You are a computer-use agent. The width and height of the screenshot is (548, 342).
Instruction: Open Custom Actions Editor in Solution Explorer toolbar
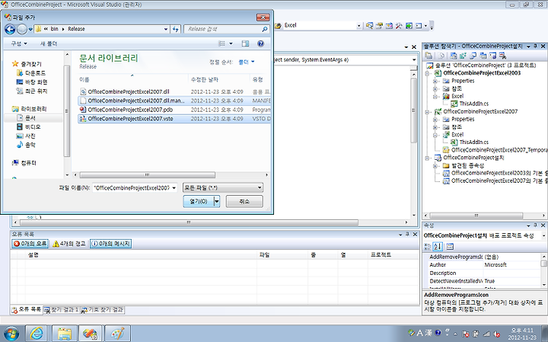[492, 56]
